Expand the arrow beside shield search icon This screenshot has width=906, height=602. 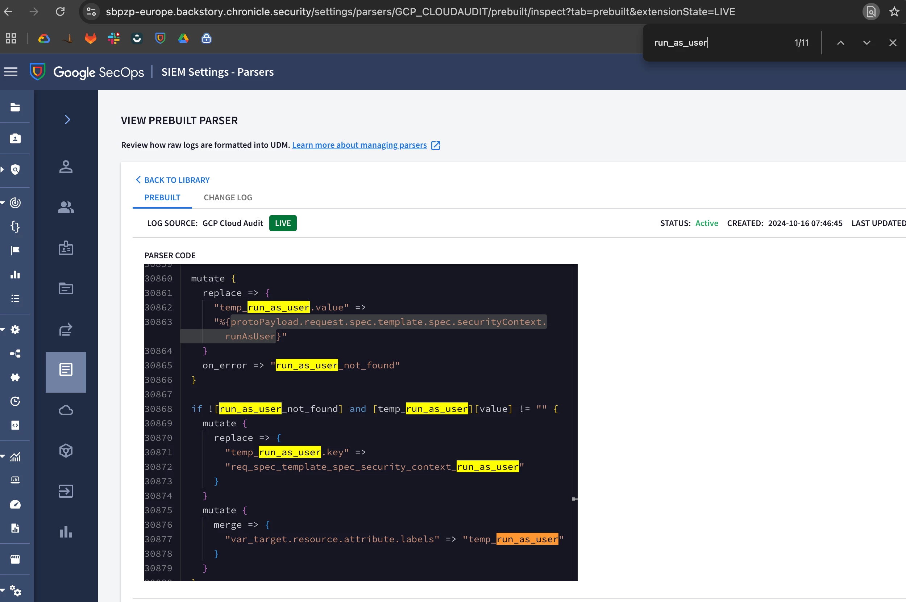(2, 169)
